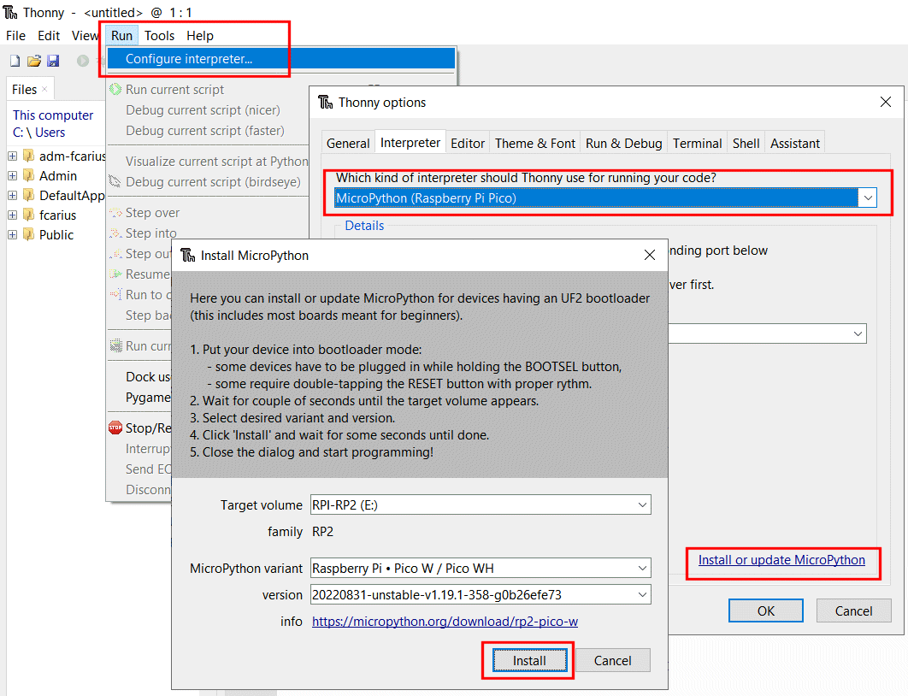Open the File menu

[15, 36]
